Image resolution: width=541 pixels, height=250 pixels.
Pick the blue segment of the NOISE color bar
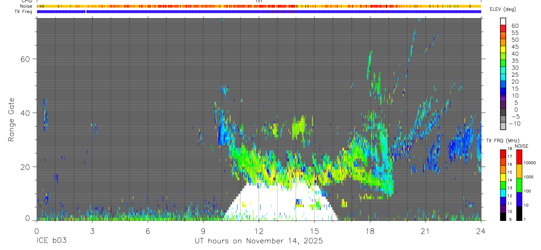519,199
